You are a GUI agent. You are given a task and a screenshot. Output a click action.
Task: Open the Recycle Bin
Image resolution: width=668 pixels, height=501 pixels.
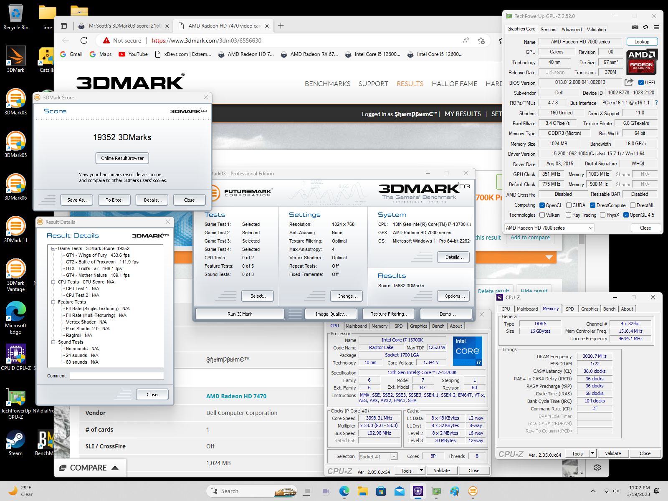pyautogui.click(x=16, y=18)
